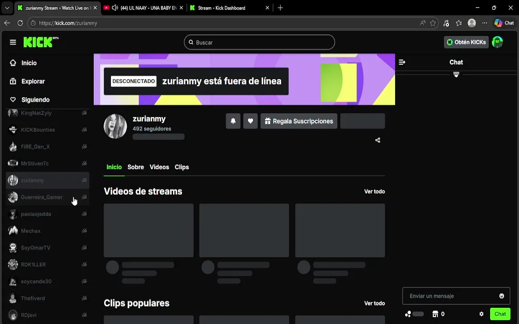Click Ver todo for Videos de streams
Image resolution: width=519 pixels, height=324 pixels.
(x=374, y=191)
